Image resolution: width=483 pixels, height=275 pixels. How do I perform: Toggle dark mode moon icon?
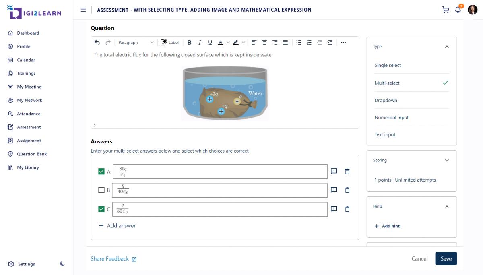62,264
